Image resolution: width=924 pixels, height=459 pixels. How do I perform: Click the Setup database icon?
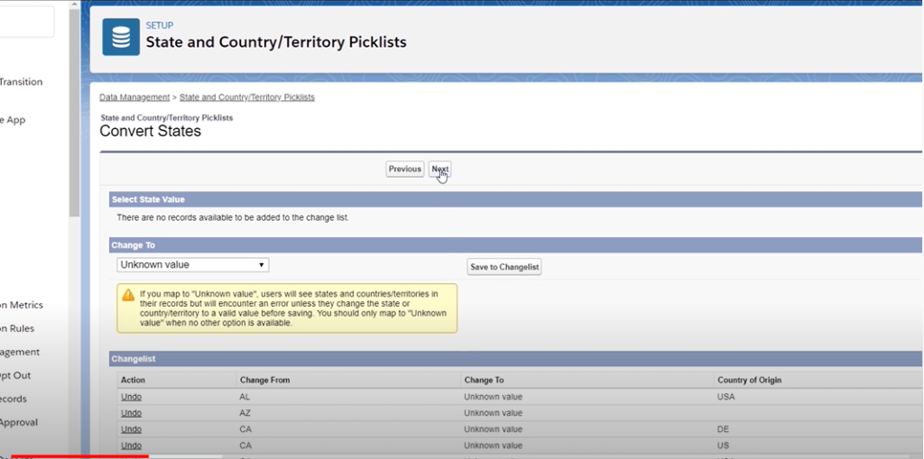tap(120, 37)
